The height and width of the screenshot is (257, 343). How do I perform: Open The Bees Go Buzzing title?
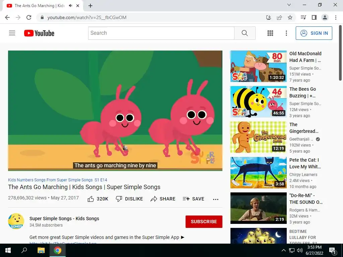[303, 92]
